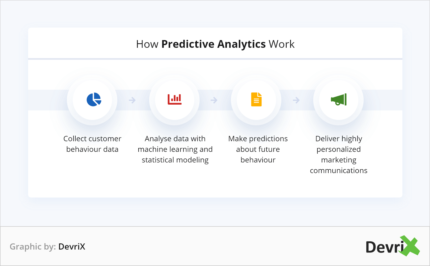Click the green megaphone icon
Viewport: 430px width, 266px height.
(339, 100)
